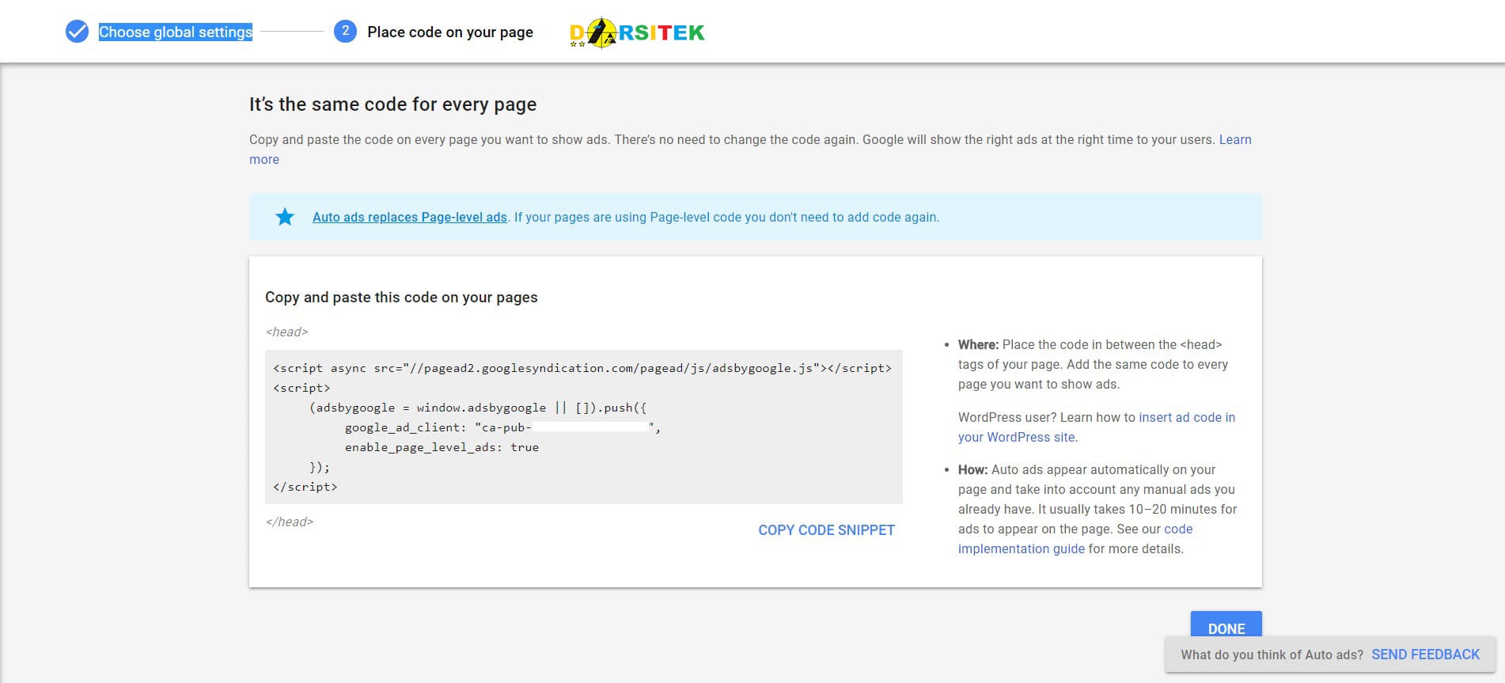Select the Place code on your page step

point(450,32)
